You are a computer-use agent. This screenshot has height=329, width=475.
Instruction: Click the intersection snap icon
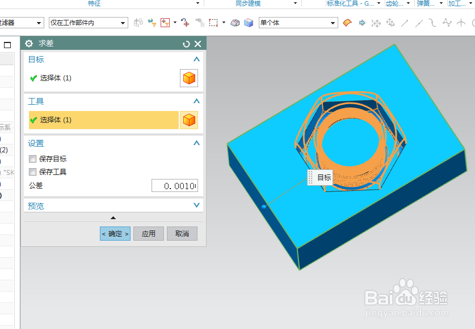tap(461, 23)
